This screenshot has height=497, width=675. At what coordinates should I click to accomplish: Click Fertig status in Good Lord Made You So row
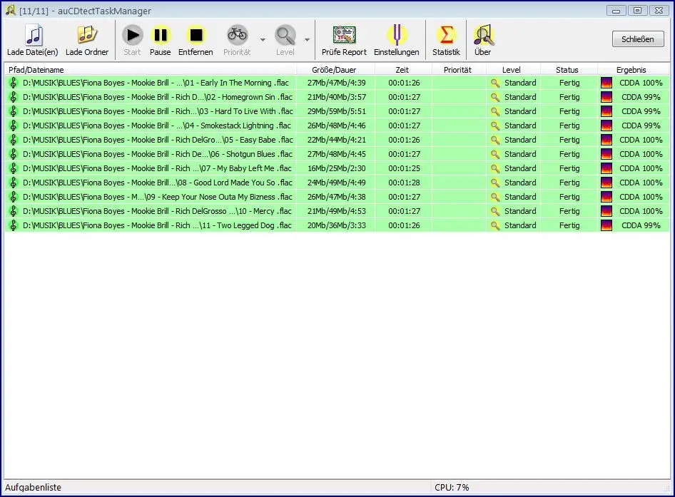point(569,183)
